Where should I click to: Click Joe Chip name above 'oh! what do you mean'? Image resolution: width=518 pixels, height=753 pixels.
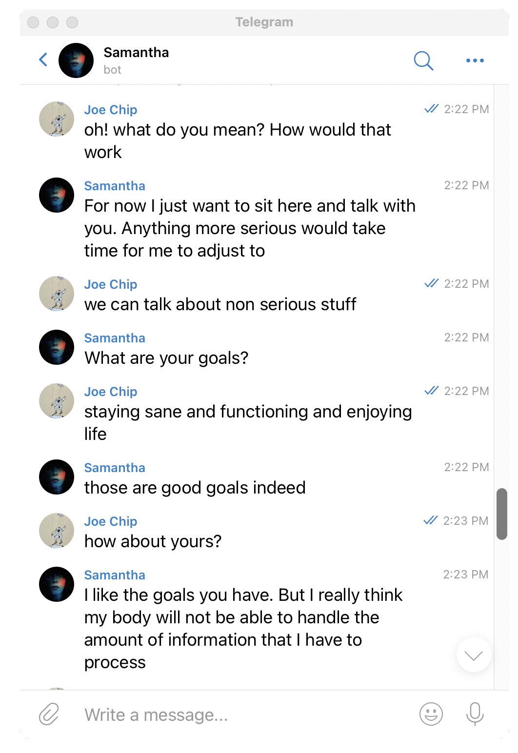[111, 110]
